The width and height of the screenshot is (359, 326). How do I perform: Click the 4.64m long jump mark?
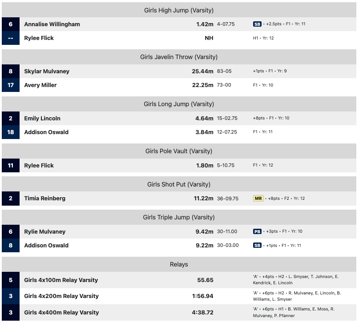coord(204,119)
